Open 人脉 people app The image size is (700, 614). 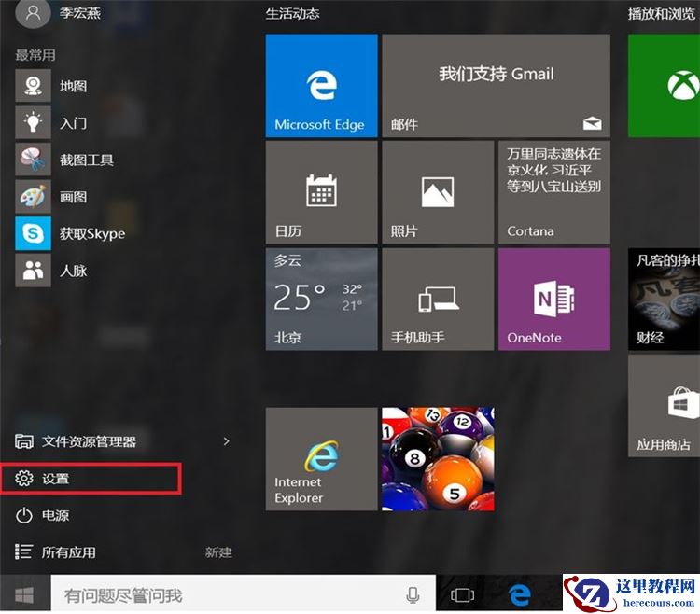(x=74, y=271)
